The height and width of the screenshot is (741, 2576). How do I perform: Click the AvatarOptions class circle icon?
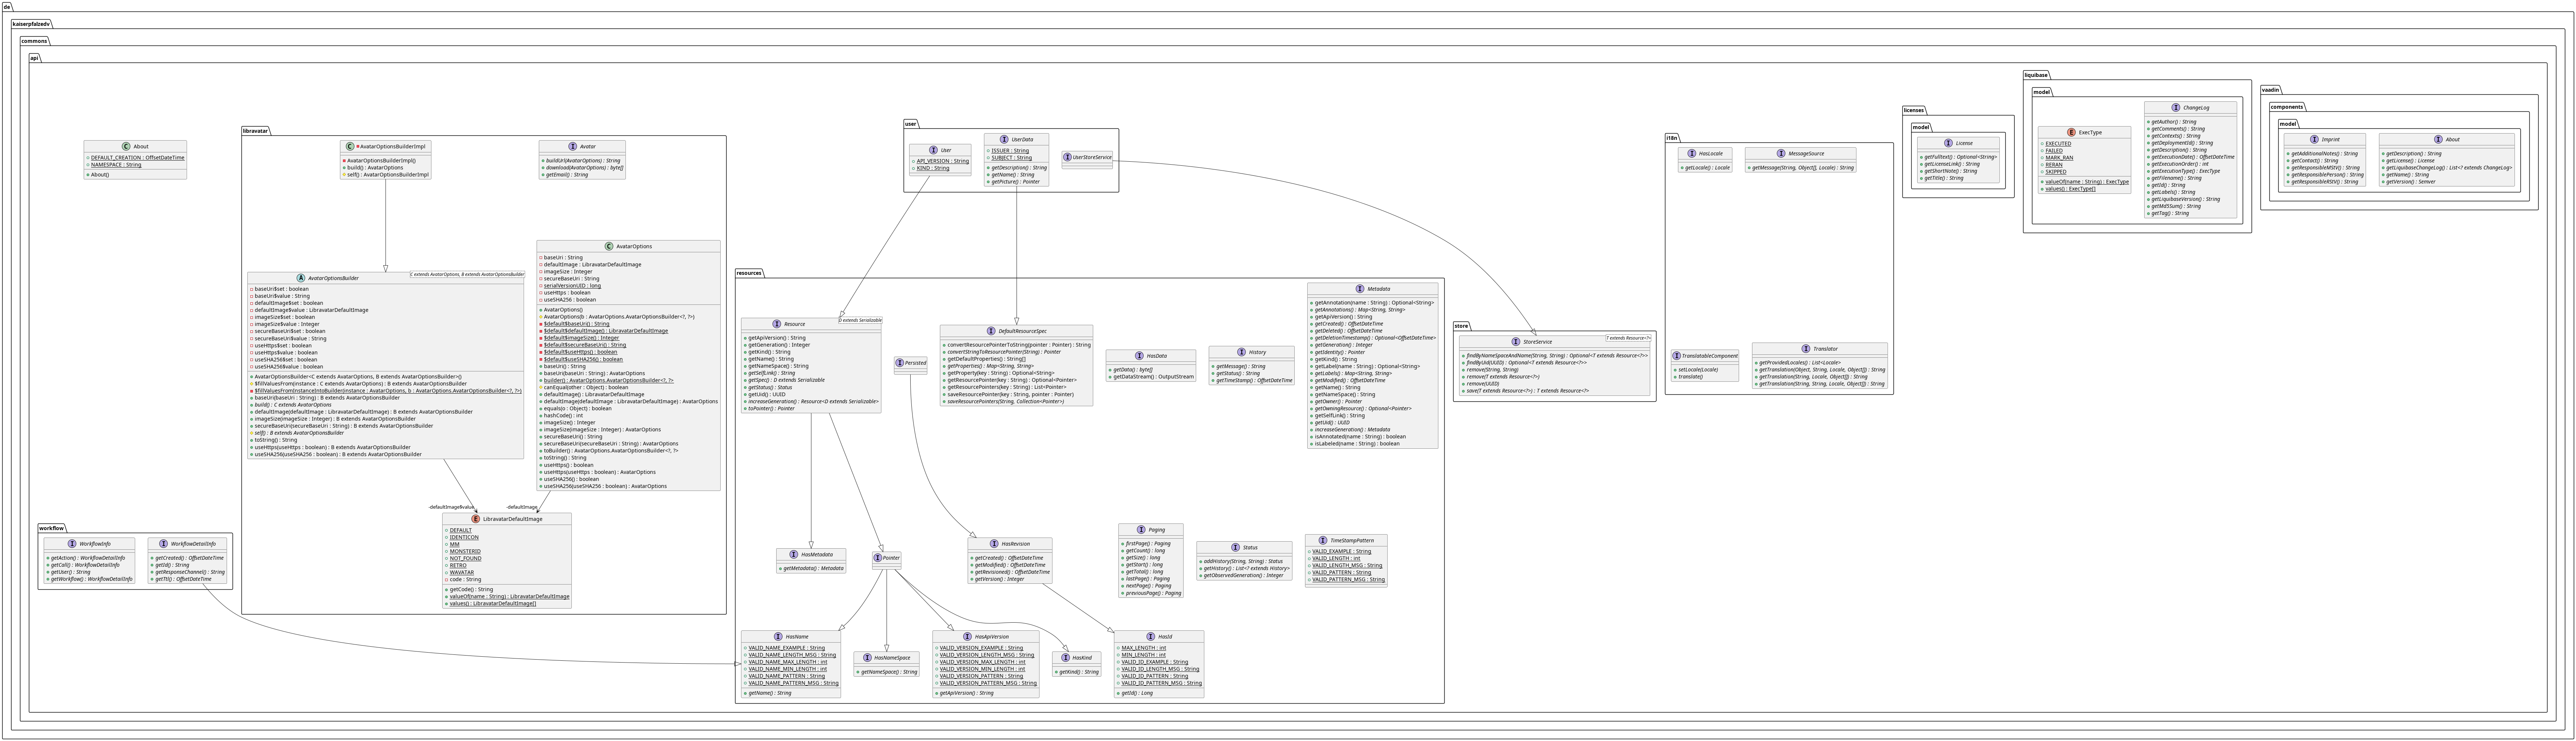coord(609,247)
